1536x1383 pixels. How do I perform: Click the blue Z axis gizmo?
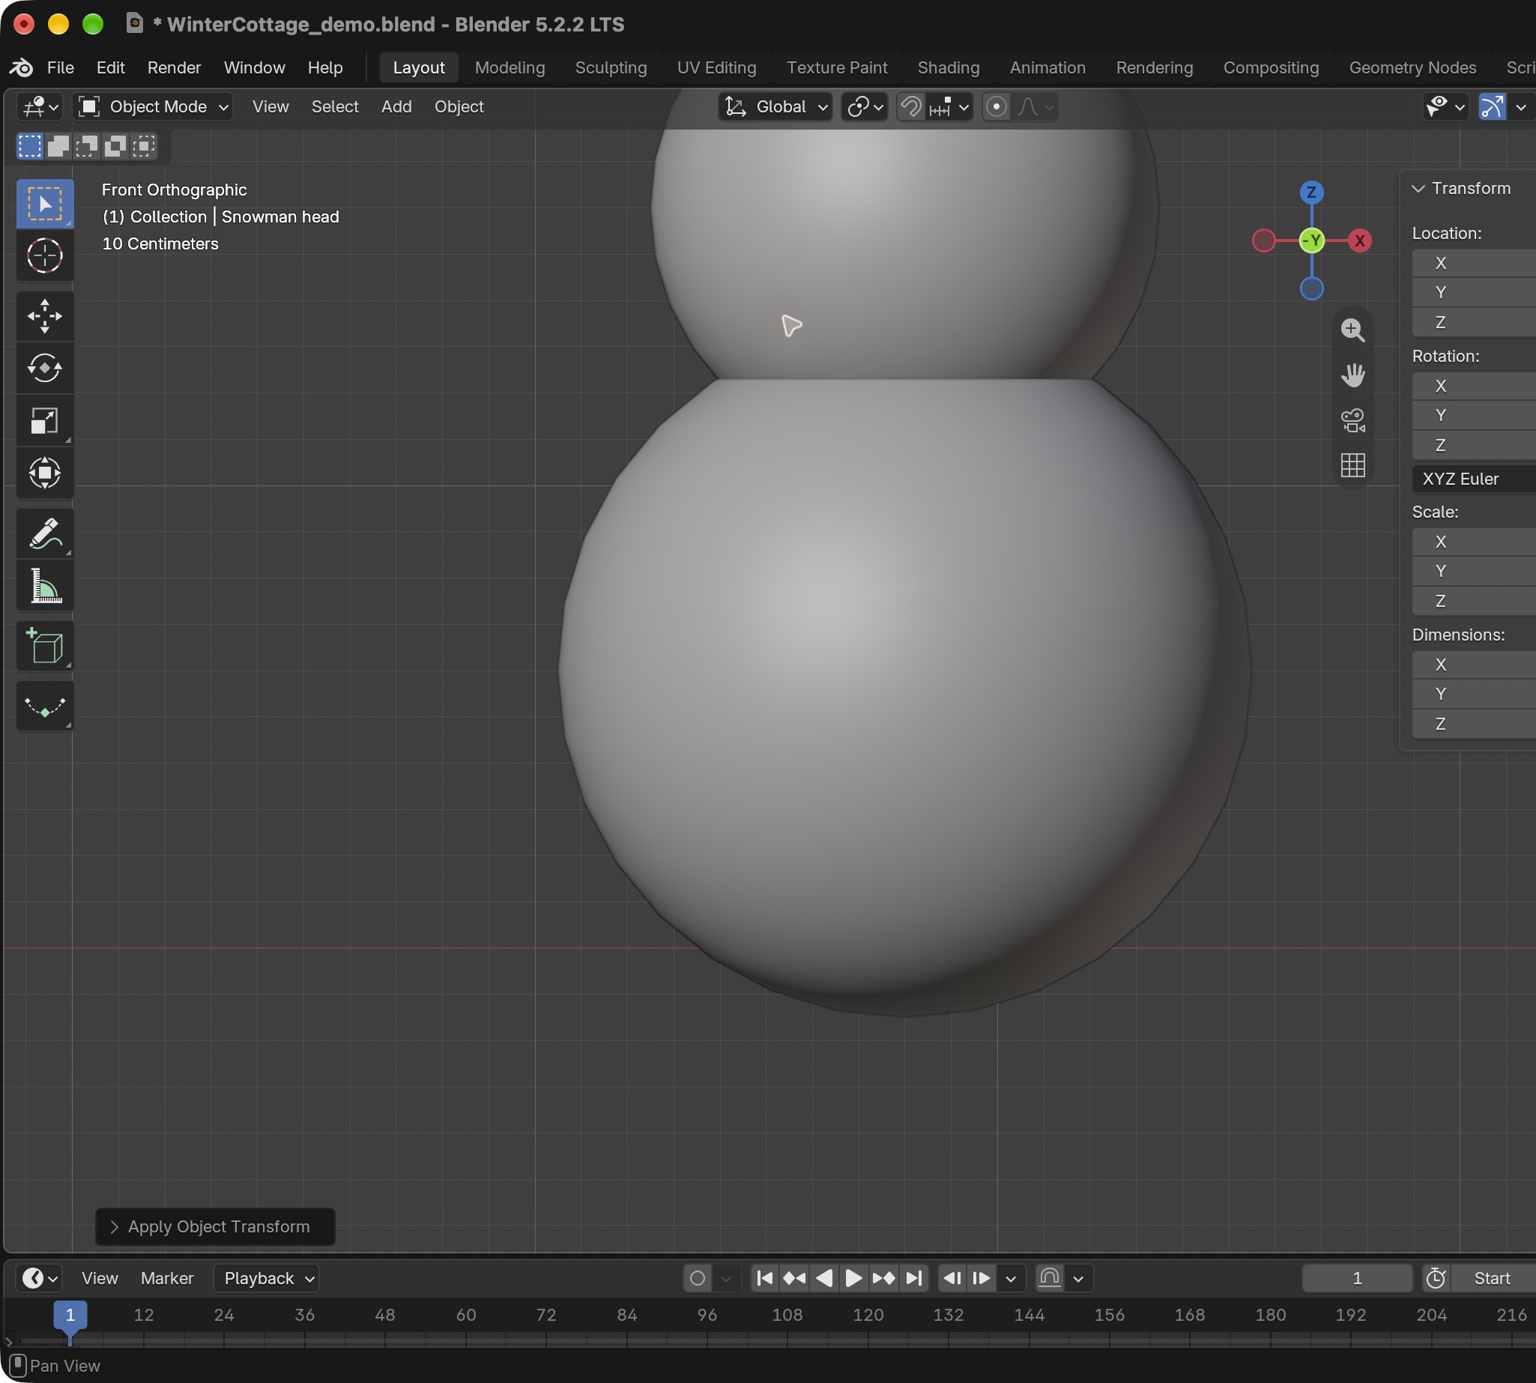[x=1311, y=193]
